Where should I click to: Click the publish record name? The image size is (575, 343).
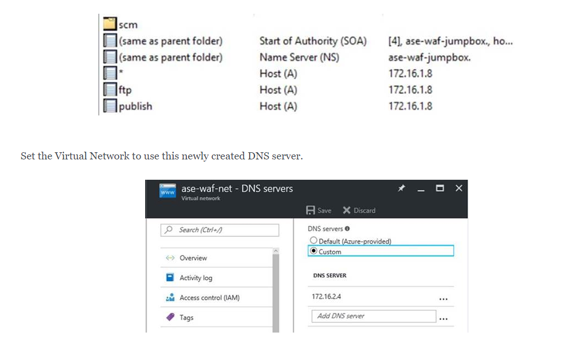tap(135, 107)
